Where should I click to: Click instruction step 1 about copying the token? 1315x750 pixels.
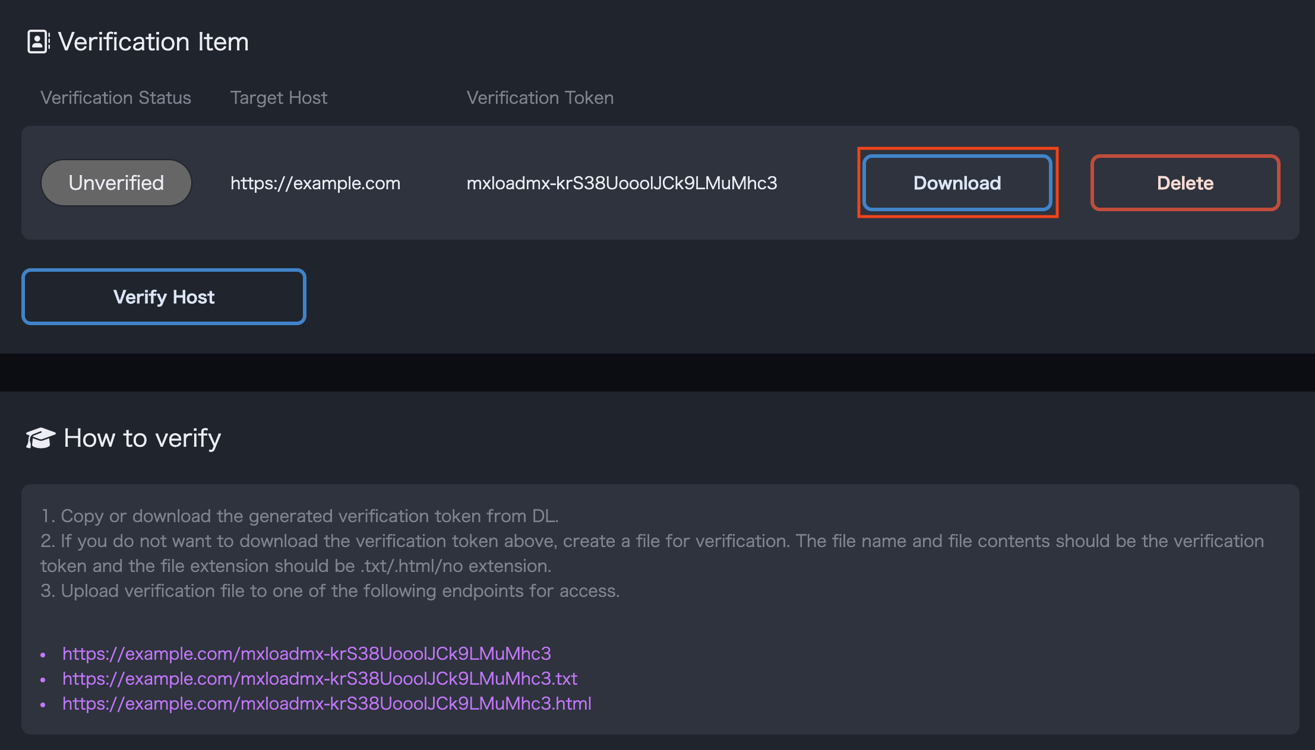coord(299,516)
